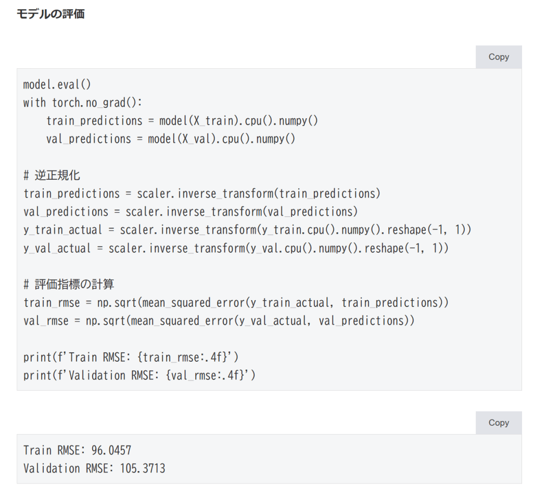This screenshot has height=493, width=533.
Task: Click the print Validation RMSE statement
Action: 139,375
